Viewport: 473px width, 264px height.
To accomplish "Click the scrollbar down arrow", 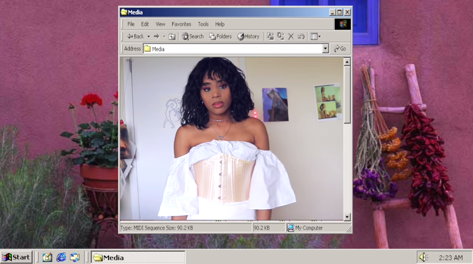I will tap(347, 217).
